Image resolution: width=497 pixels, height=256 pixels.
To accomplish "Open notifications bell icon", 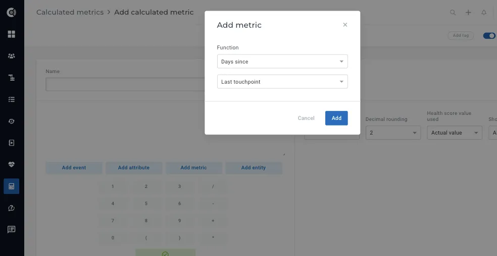I will click(484, 12).
